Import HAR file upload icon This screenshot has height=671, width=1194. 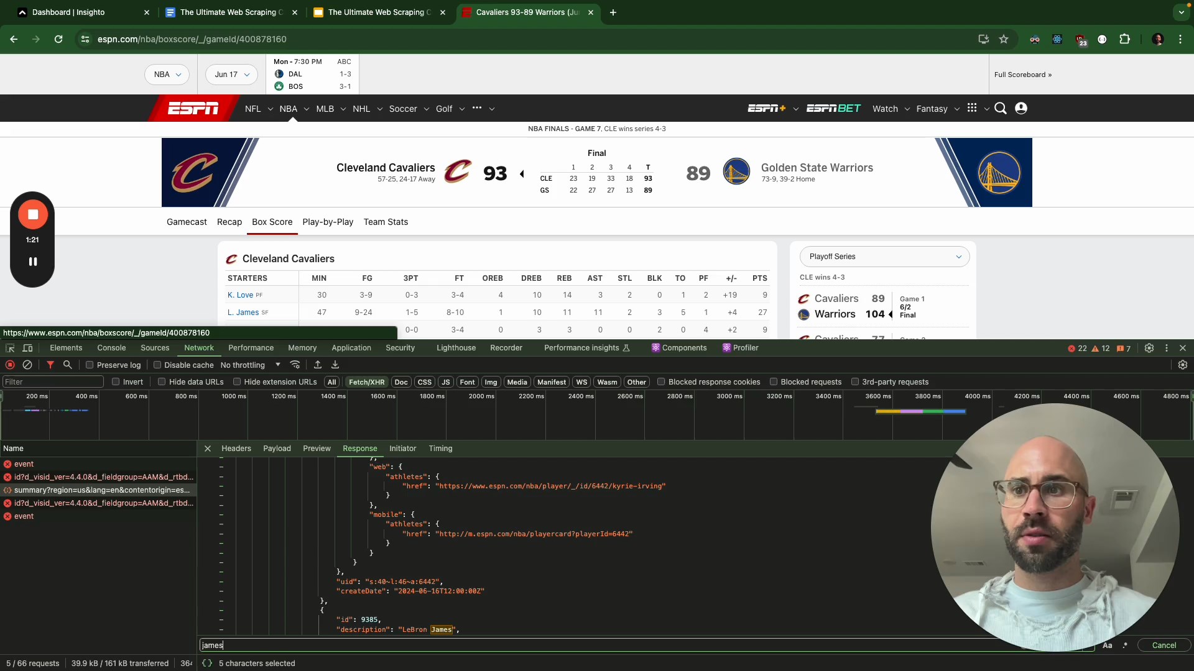pos(318,365)
